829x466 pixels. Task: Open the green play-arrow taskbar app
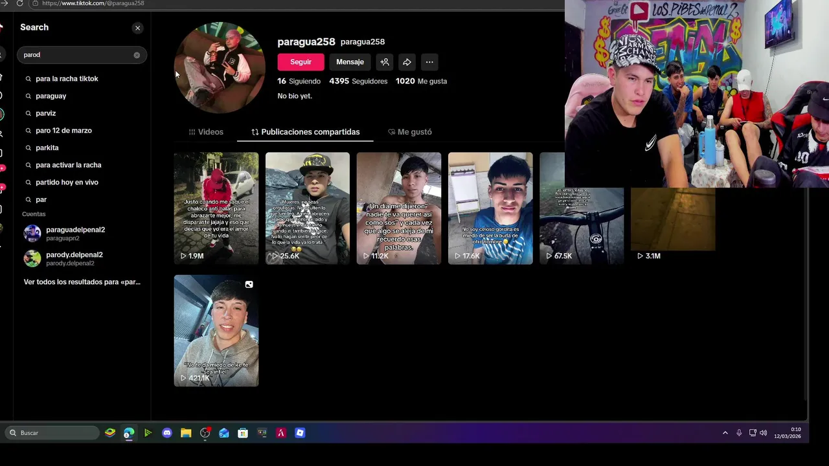148,433
